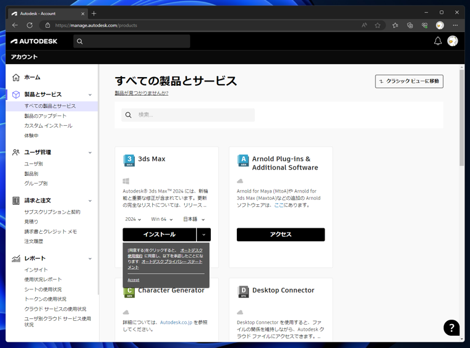
Task: Collapse the 製品とサービス section
Action: coord(90,95)
